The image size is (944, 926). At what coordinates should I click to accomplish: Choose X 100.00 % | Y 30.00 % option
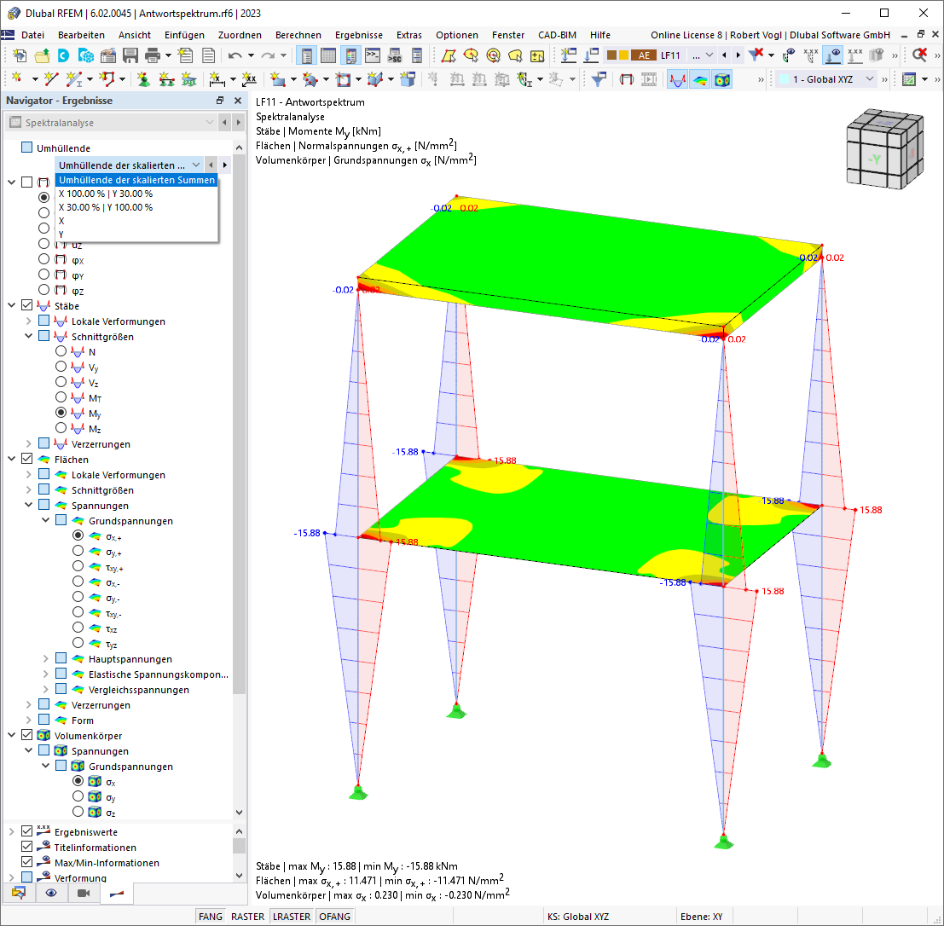click(136, 194)
